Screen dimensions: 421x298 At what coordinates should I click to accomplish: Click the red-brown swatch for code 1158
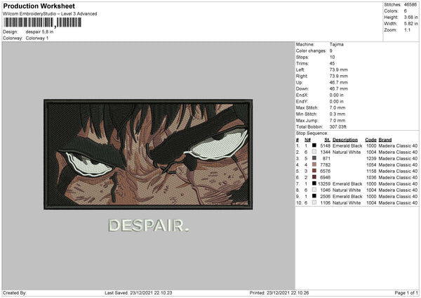(314, 171)
